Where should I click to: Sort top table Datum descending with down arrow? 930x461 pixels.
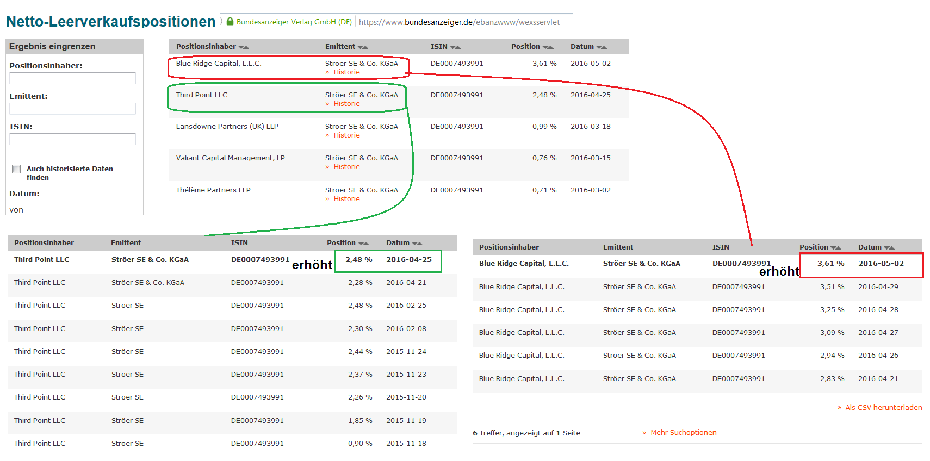tap(599, 47)
